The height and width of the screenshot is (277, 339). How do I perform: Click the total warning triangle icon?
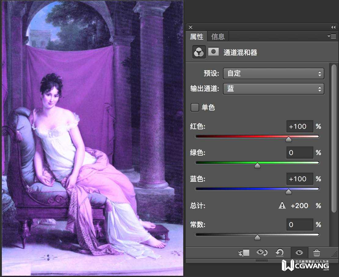(282, 205)
